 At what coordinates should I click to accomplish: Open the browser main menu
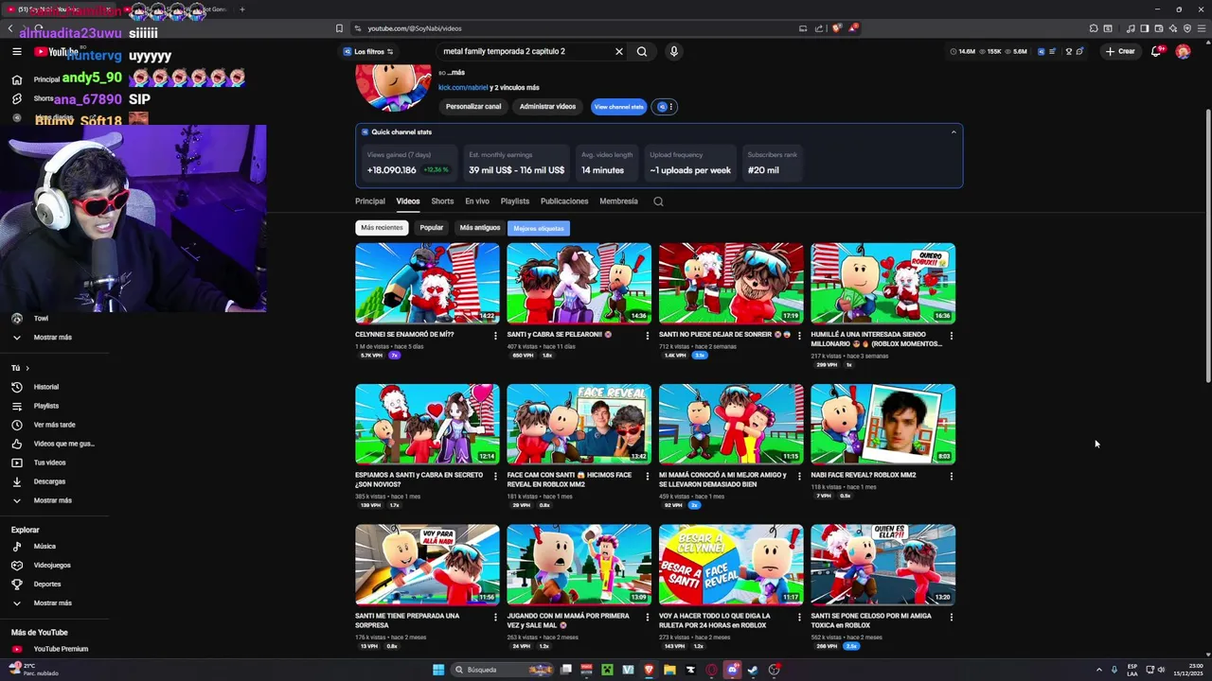[x=1202, y=28]
